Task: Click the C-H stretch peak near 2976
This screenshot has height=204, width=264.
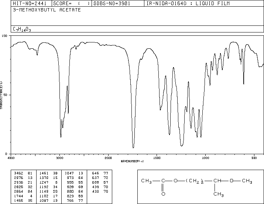Action: coord(61,136)
